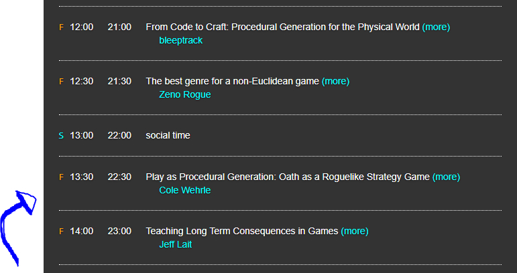The width and height of the screenshot is (517, 273).
Task: Expand (more) for Teaching Long Term Consequences
Action: point(355,232)
